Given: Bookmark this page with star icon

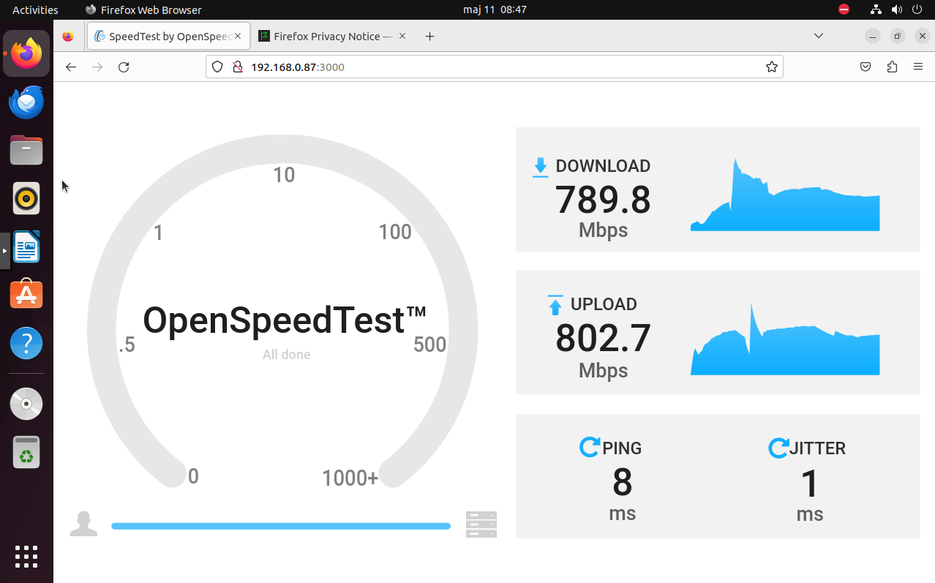Looking at the screenshot, I should pos(771,67).
